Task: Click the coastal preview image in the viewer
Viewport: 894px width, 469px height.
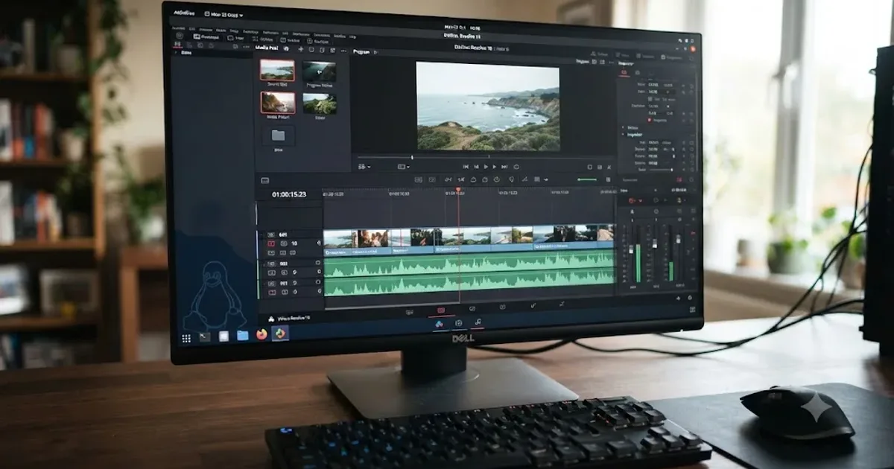Action: [487, 106]
